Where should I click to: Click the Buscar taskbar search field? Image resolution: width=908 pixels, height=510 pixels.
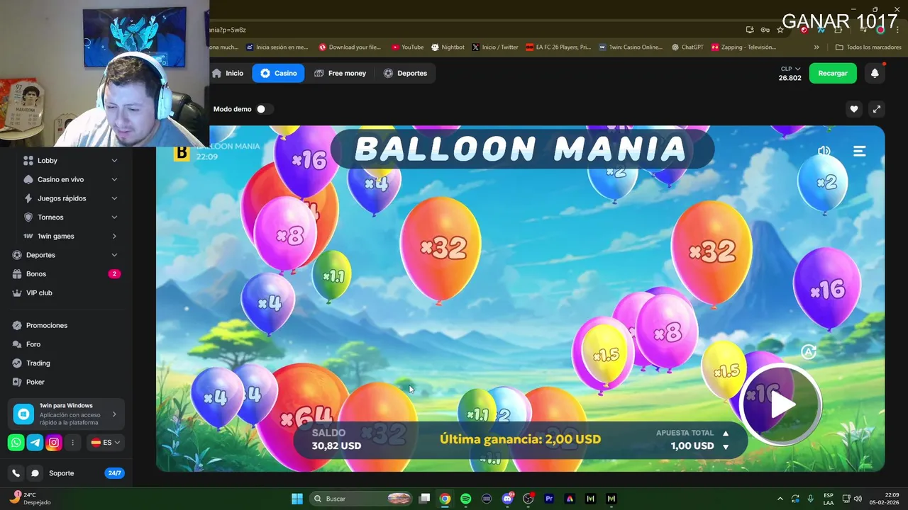(362, 499)
